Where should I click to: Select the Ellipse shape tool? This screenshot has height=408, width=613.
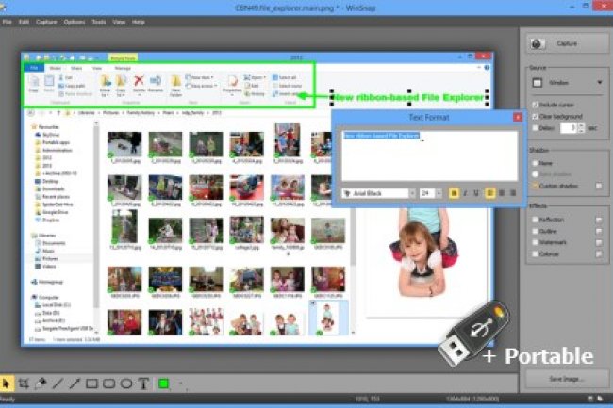coord(126,384)
